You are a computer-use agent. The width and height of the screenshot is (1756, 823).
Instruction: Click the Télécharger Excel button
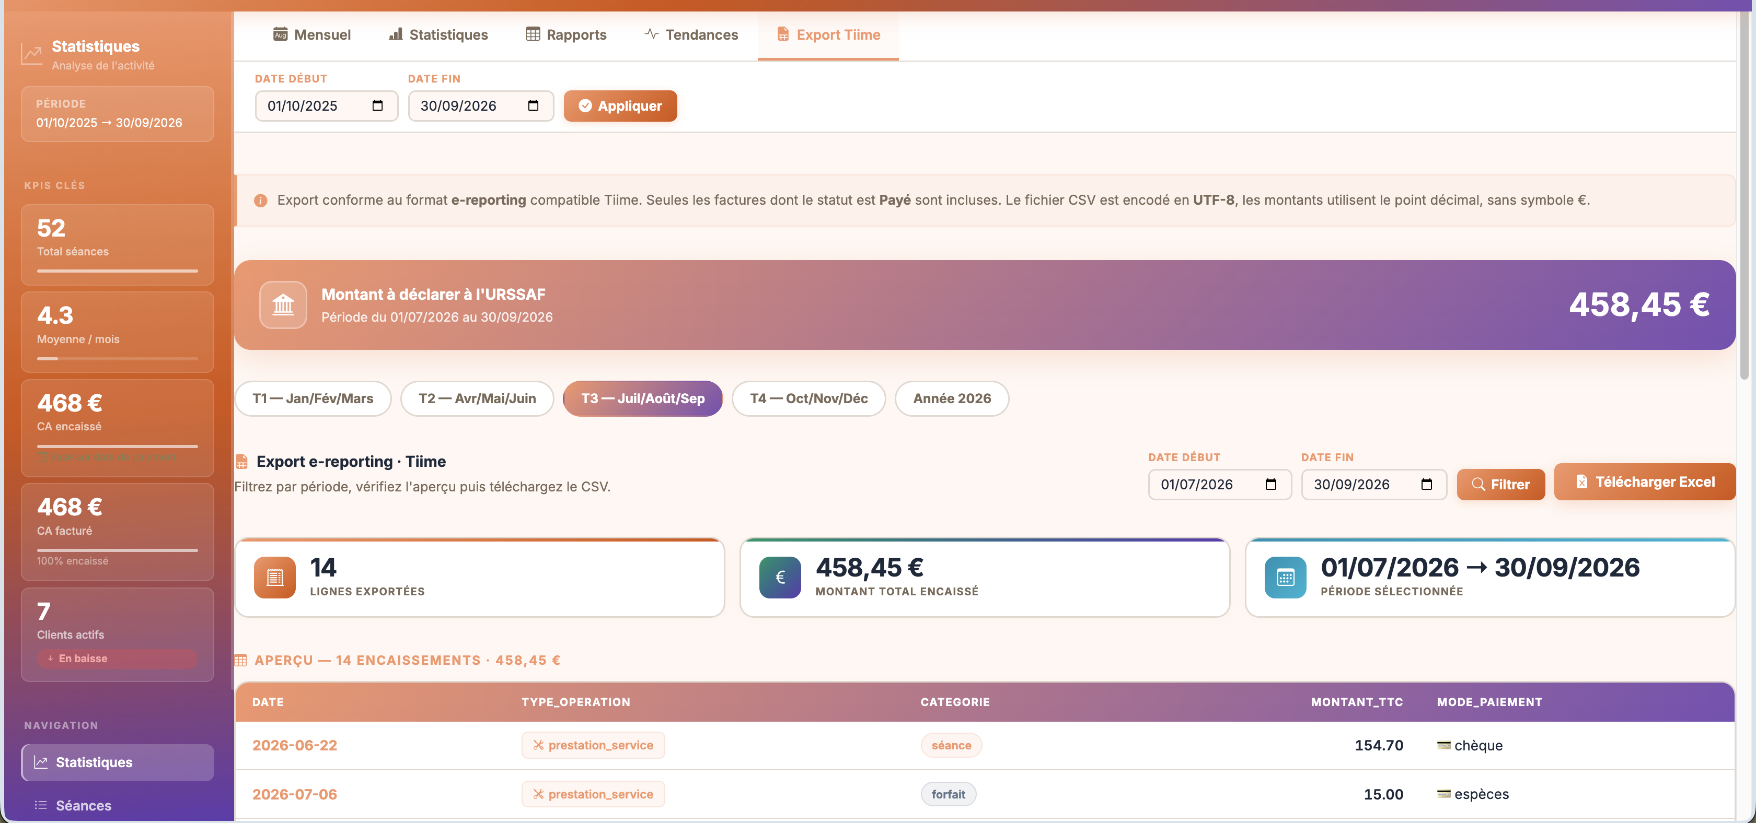point(1644,481)
